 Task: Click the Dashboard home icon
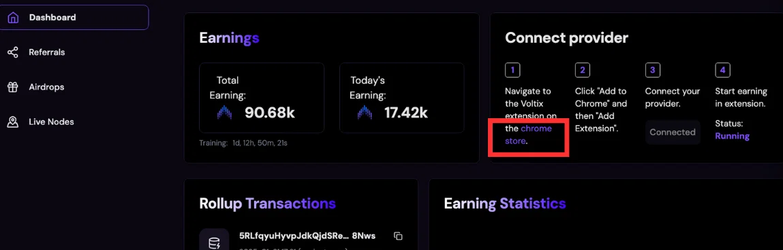coord(13,18)
